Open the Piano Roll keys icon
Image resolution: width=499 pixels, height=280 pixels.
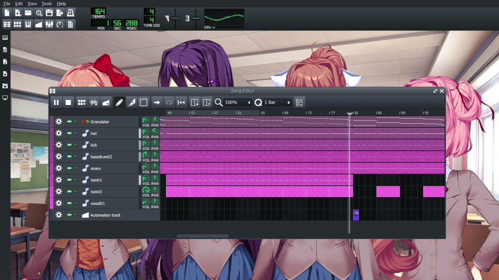tap(28, 24)
